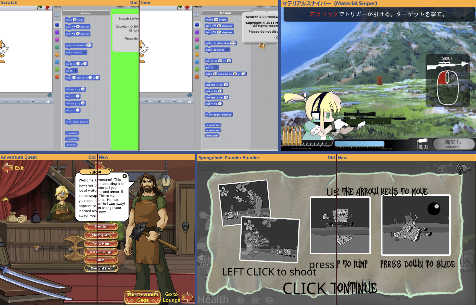Click the skull icon in Spongebob game
Viewport: 476px width, 305px height.
[x=442, y=168]
